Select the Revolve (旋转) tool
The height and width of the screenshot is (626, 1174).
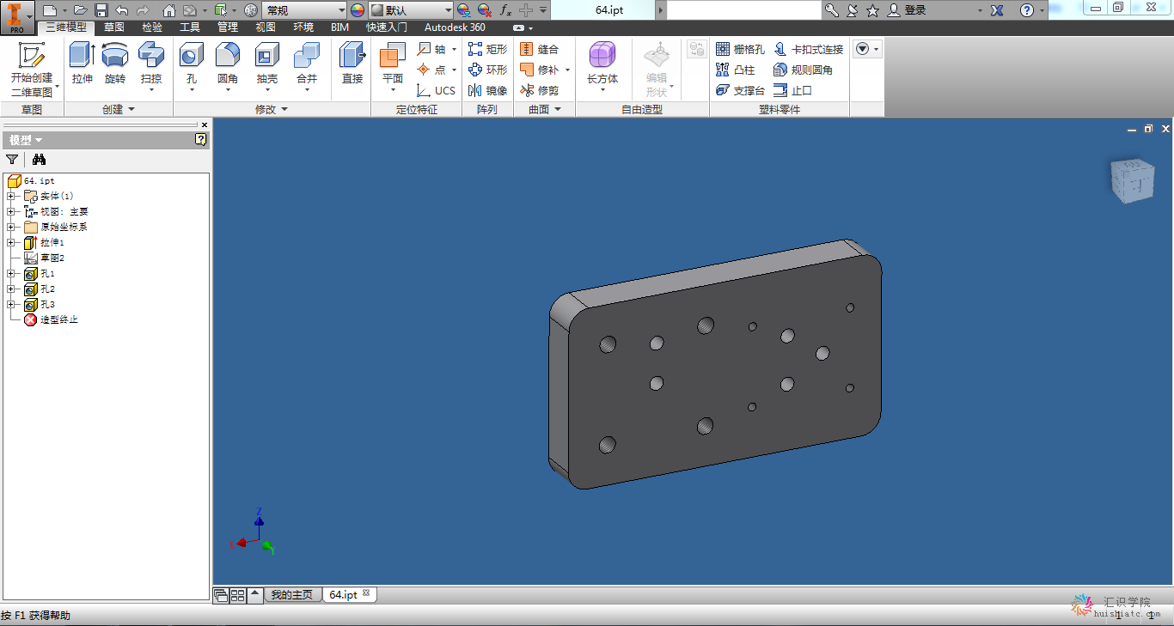click(115, 64)
